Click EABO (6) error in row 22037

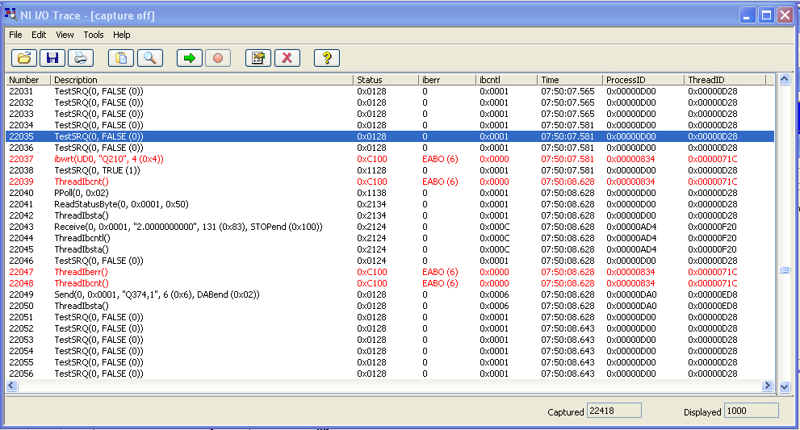[440, 159]
